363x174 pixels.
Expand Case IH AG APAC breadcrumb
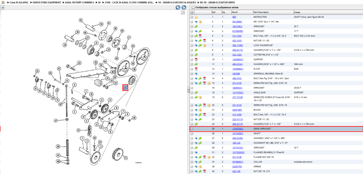8,2
